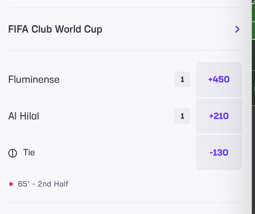The height and width of the screenshot is (214, 255).
Task: Click the 2nd Half period label
Action: (53, 184)
